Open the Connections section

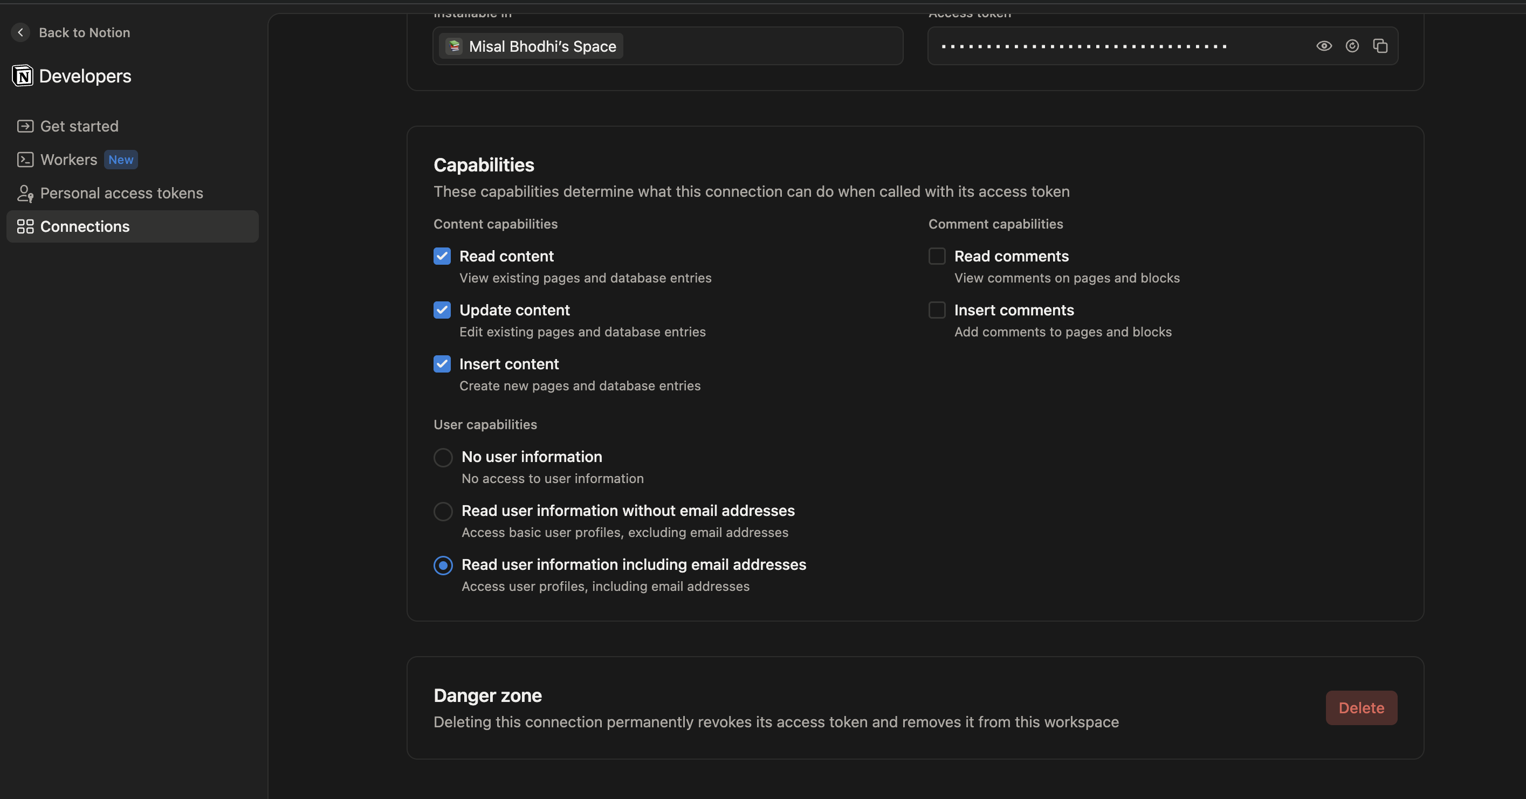pos(132,226)
